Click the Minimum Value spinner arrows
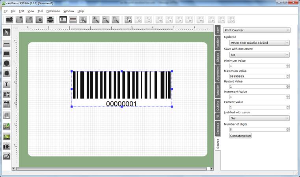 (x=287, y=66)
